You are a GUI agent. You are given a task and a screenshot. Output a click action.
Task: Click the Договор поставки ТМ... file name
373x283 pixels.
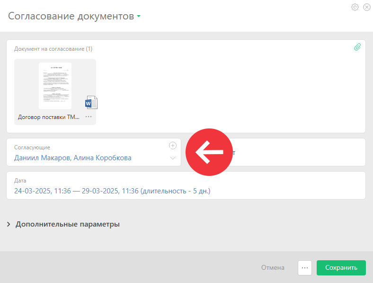pyautogui.click(x=49, y=117)
